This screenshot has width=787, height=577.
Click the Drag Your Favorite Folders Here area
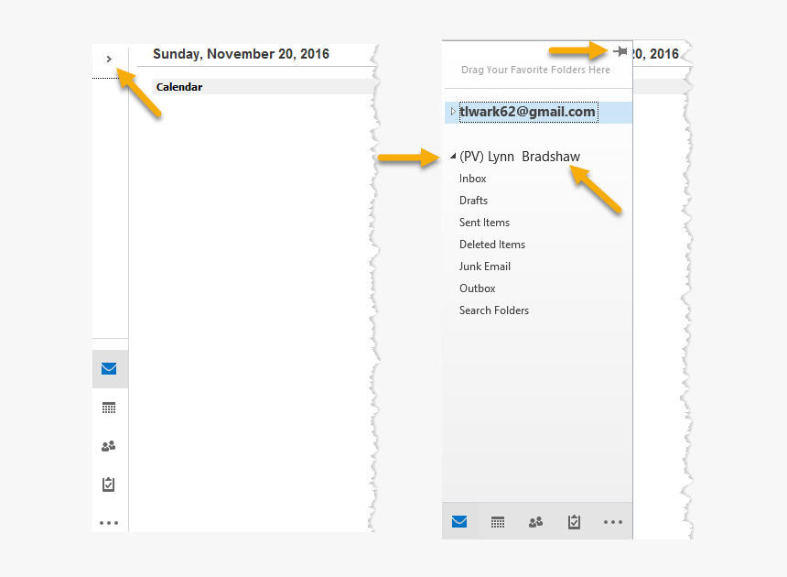(535, 70)
